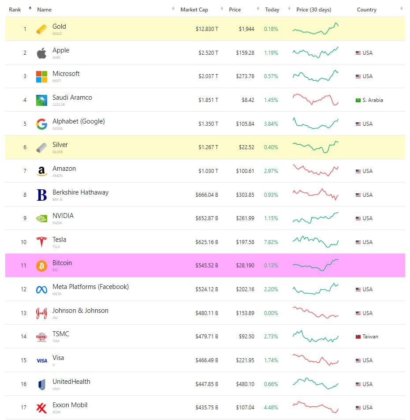Click the Microsoft logo icon

41,77
